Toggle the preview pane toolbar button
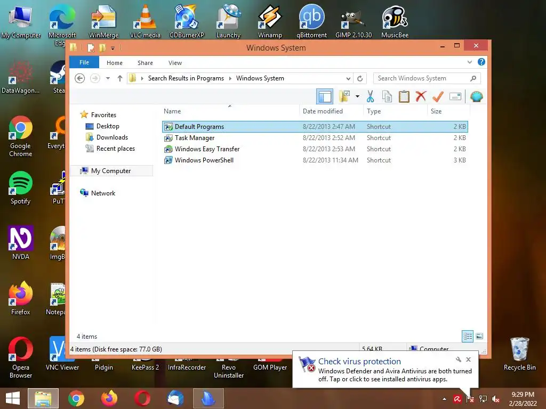Image resolution: width=546 pixels, height=409 pixels. (325, 96)
